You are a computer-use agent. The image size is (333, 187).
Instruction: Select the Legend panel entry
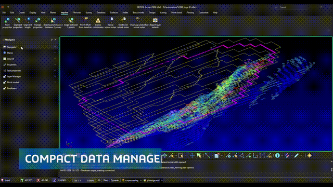pos(29,59)
